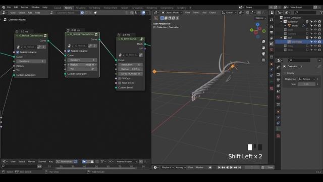
Task: Select Plane object in outliner
Action: pyautogui.click(x=295, y=26)
